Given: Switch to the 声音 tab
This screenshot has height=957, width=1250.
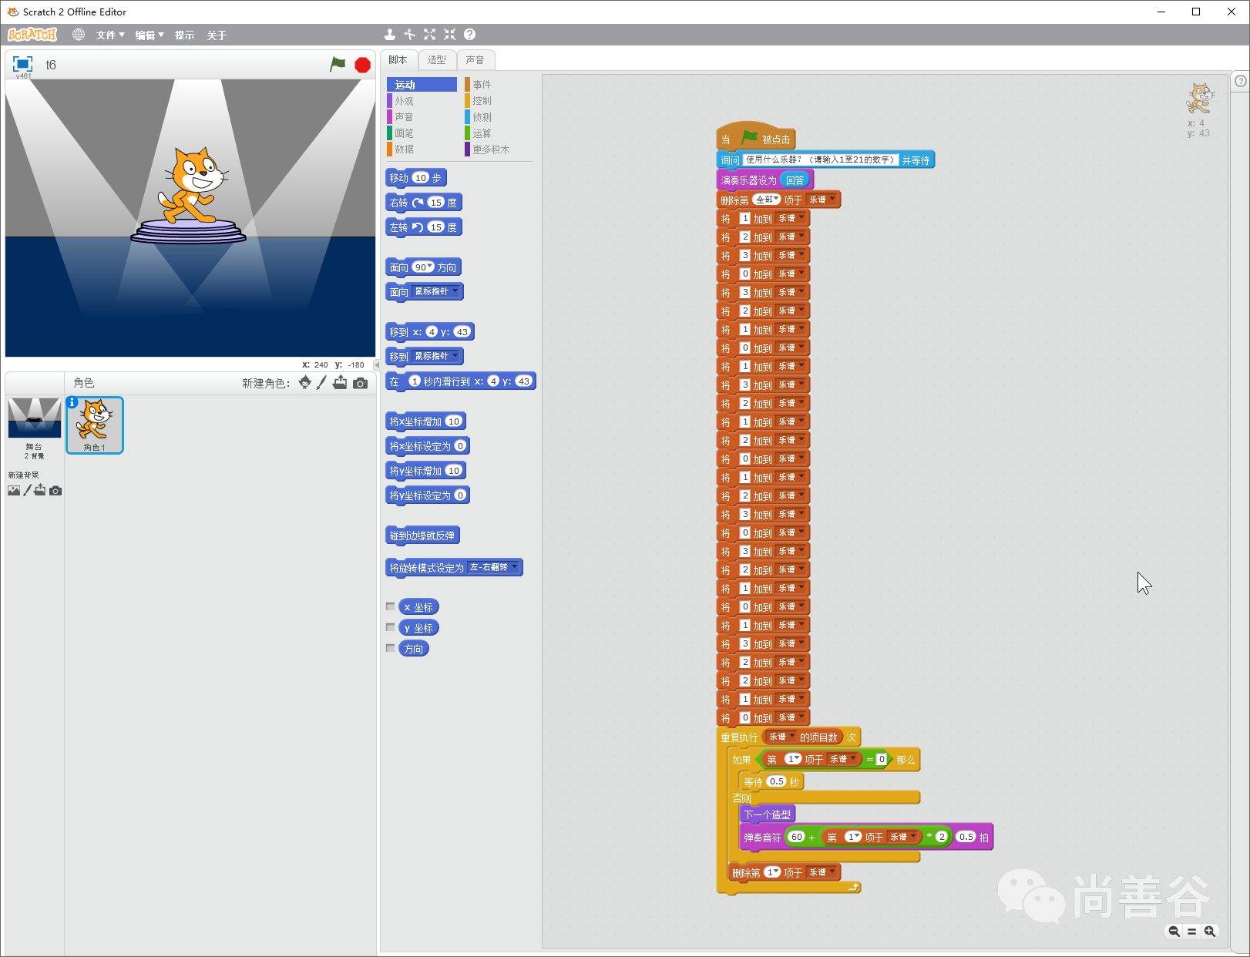Looking at the screenshot, I should 475,60.
